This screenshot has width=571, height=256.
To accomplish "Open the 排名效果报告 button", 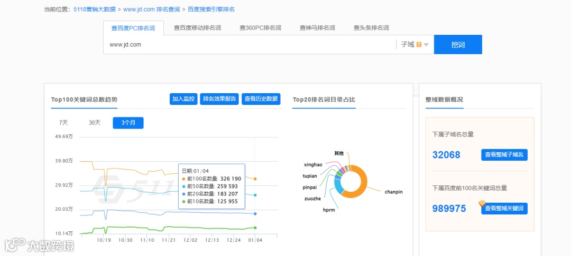I will [x=219, y=99].
